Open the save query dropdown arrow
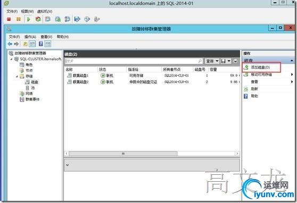 pyautogui.click(x=229, y=61)
